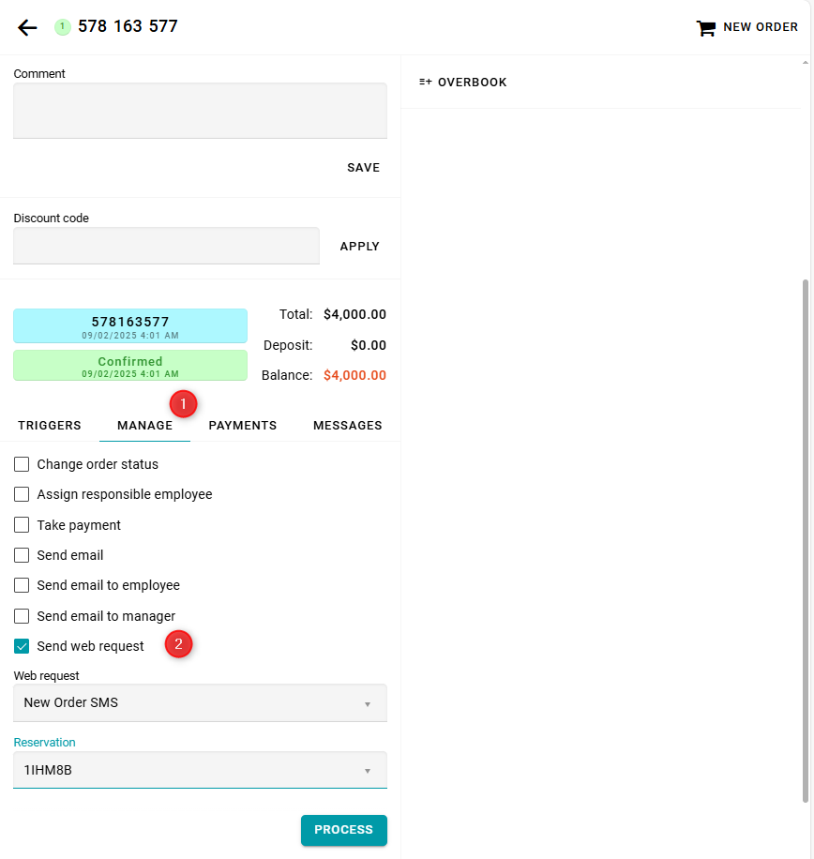Go to the Messages tab

347,426
